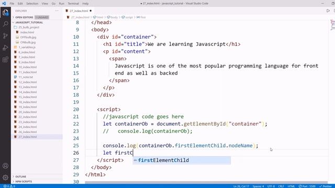
Task: Select the 27_index.html editor tab
Action: [79, 10]
